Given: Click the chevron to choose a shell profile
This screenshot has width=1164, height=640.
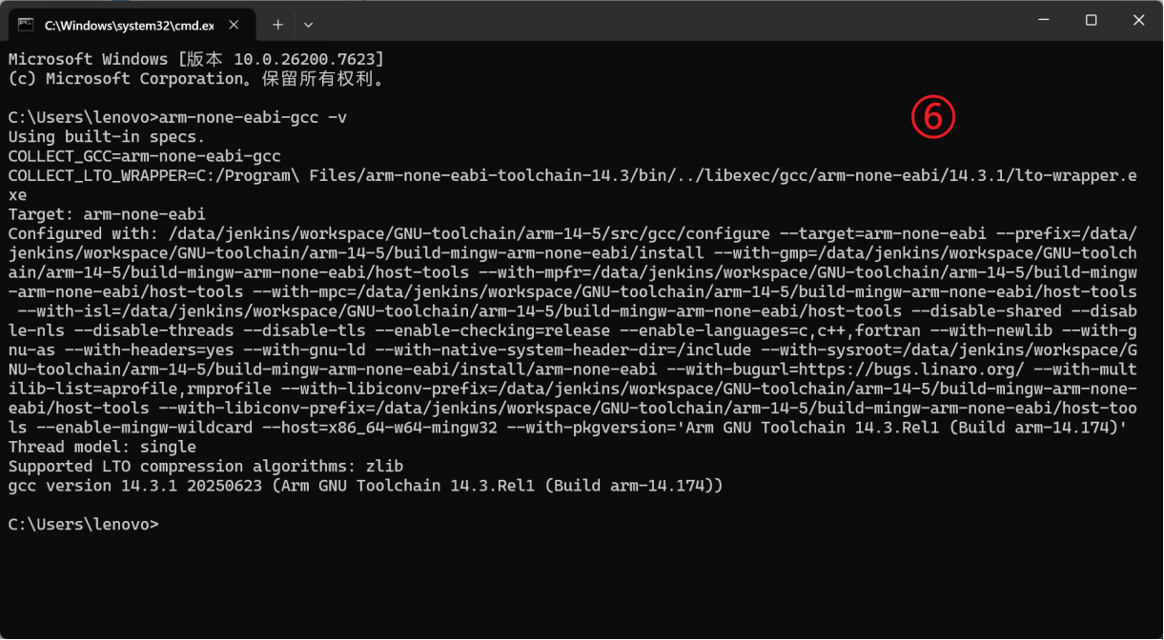Looking at the screenshot, I should [x=307, y=25].
